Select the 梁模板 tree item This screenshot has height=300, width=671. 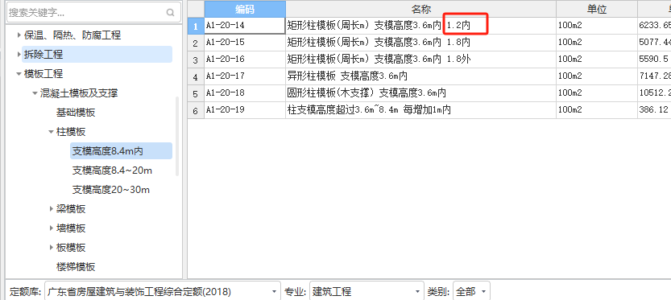[71, 208]
